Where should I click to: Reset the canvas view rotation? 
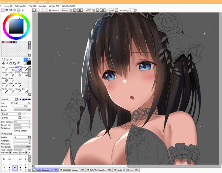coord(104,10)
